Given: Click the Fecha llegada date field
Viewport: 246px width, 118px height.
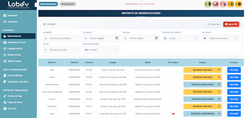Looking at the screenshot, I should click(x=101, y=38).
